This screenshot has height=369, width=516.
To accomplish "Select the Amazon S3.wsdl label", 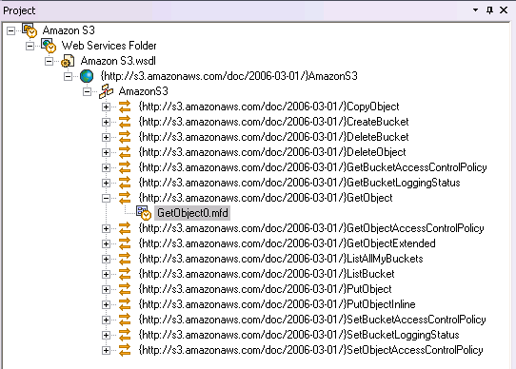I will click(118, 61).
